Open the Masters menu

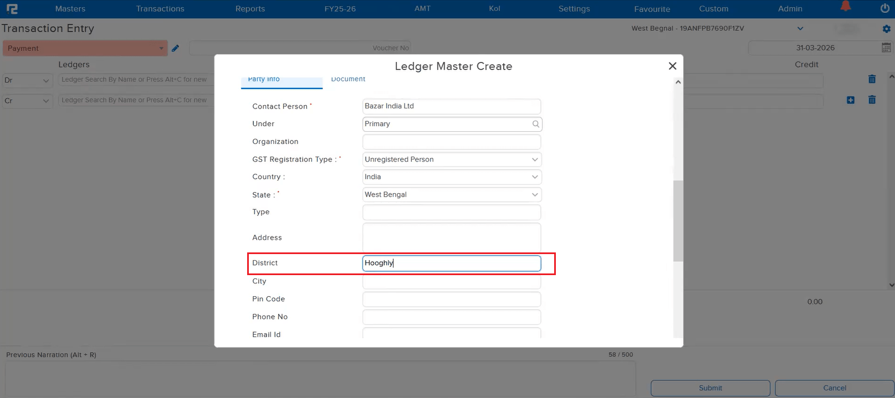(70, 9)
